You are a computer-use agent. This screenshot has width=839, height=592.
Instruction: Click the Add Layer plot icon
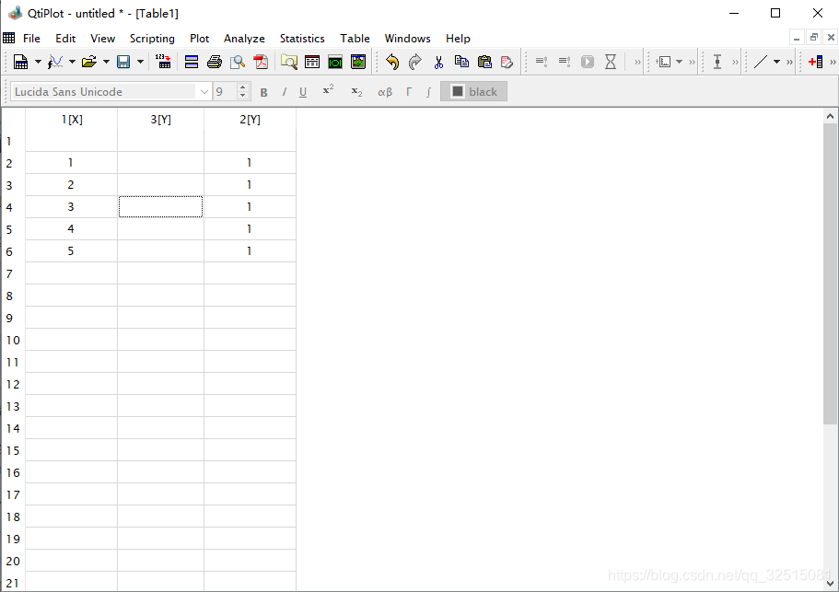click(663, 62)
